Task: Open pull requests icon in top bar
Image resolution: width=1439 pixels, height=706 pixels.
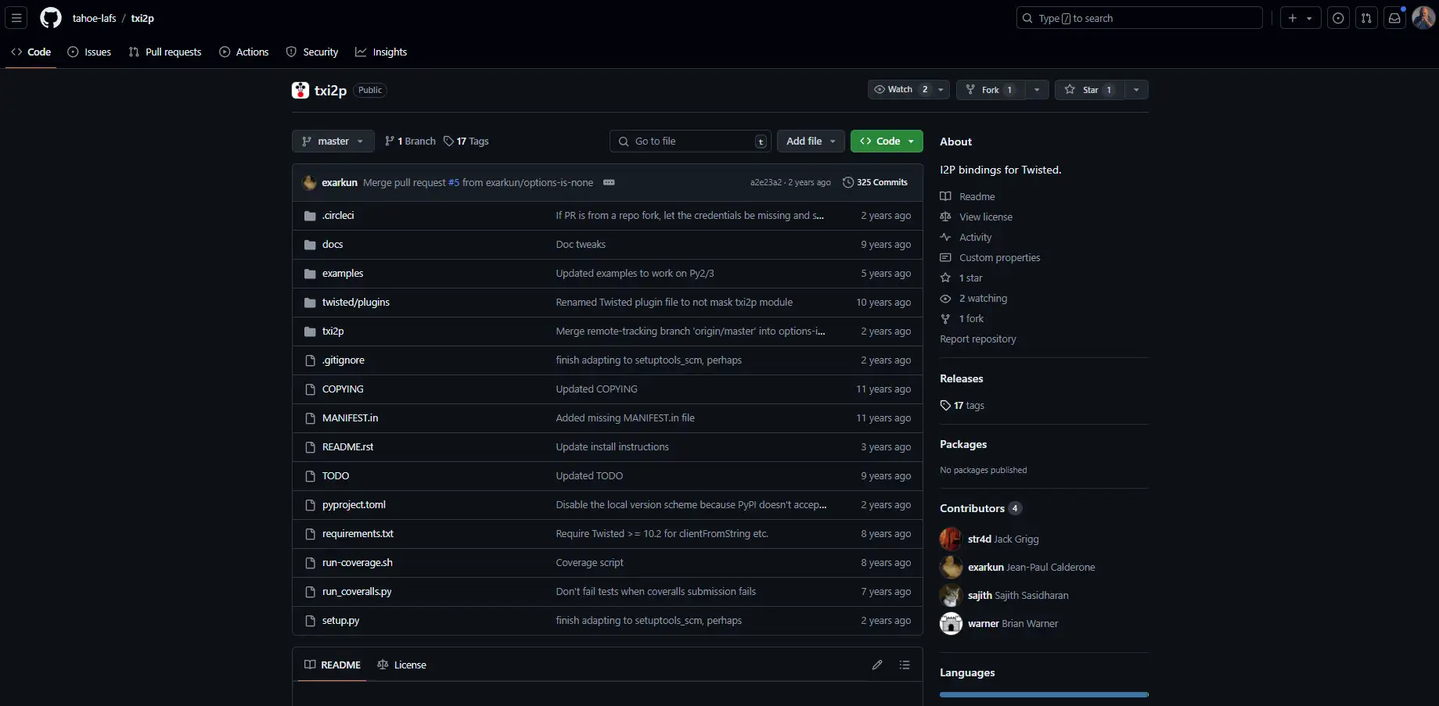Action: pos(1367,18)
